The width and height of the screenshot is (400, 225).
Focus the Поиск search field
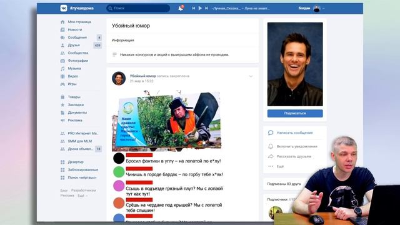[138, 8]
